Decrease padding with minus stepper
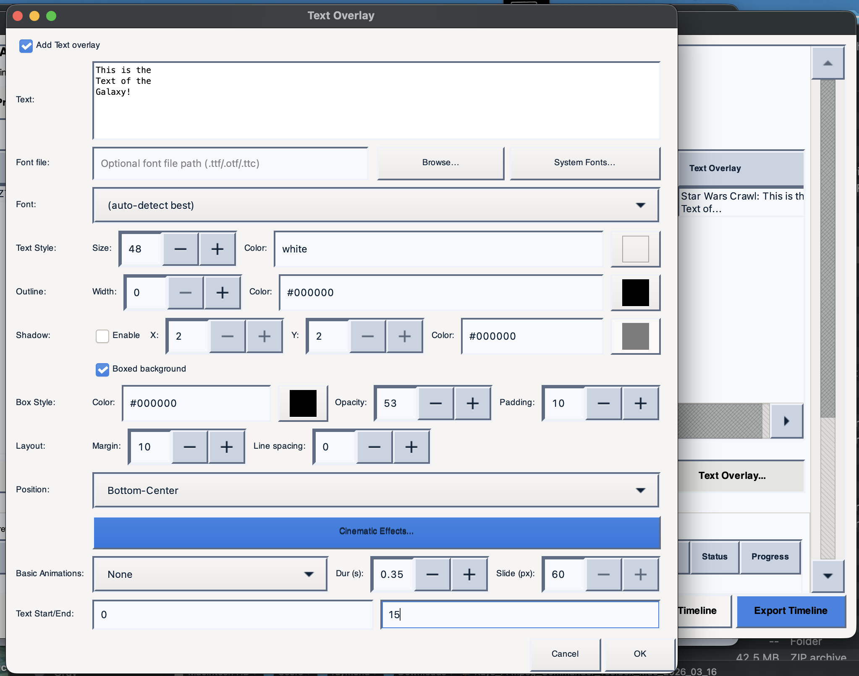 [x=603, y=403]
